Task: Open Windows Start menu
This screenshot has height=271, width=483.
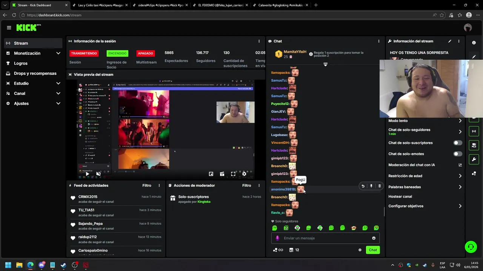Action: click(x=8, y=265)
